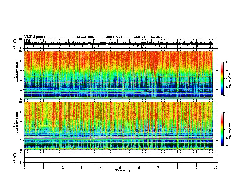243x188 pixels.
Task: Click the ch.1 spectrogram color scale bar
Action: click(x=222, y=79)
